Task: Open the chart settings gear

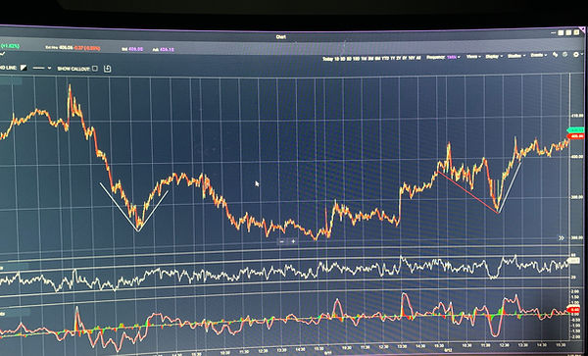Action: [576, 55]
